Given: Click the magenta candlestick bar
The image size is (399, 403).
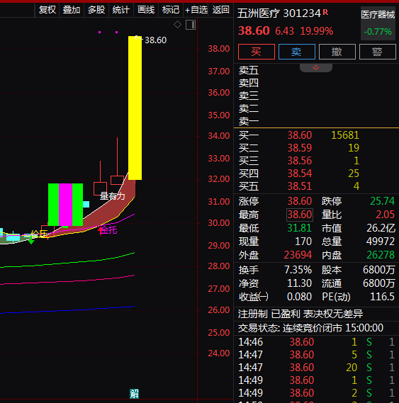Looking at the screenshot, I should (66, 205).
